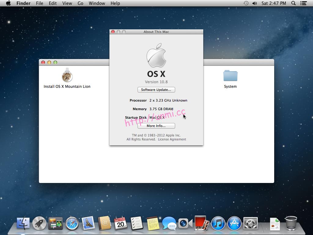Open System Preferences from the Dock
This screenshot has width=313, height=235.
[x=250, y=223]
